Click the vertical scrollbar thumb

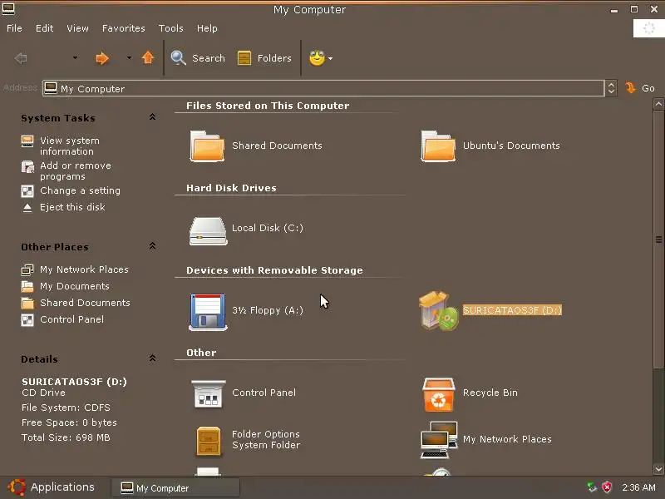[x=658, y=239]
